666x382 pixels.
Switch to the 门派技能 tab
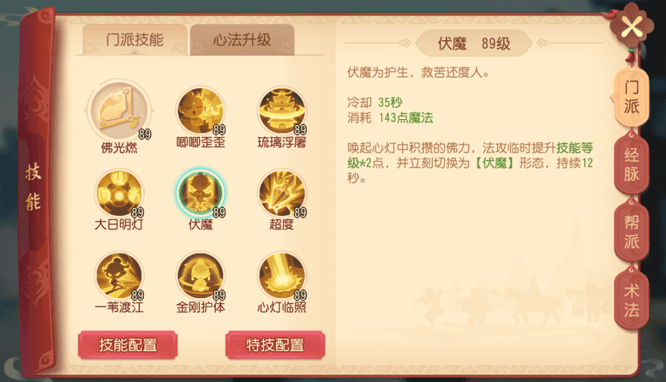(x=134, y=40)
